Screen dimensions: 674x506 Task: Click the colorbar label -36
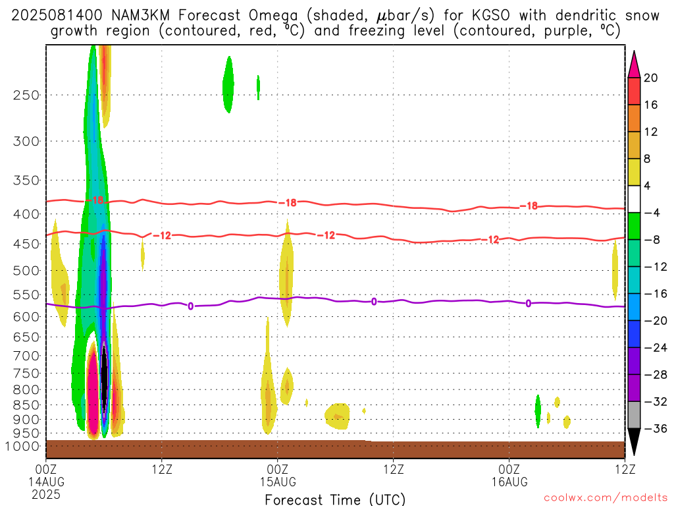[x=656, y=428]
